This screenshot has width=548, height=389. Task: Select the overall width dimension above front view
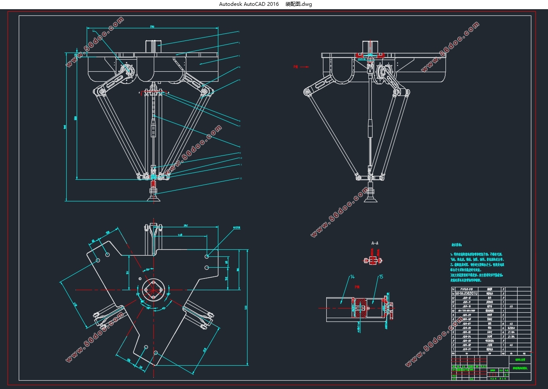pyautogui.click(x=153, y=28)
